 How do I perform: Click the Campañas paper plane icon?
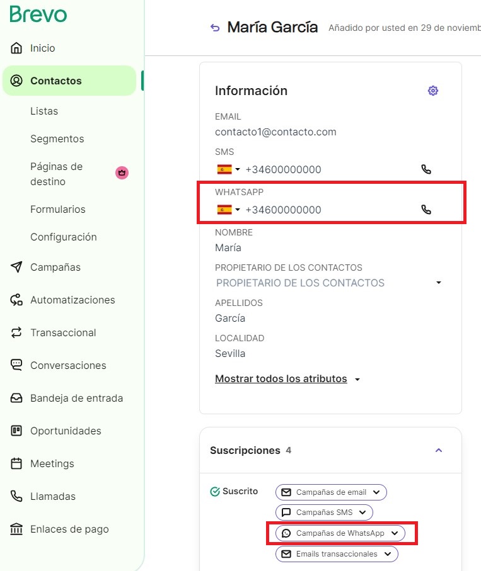click(x=16, y=267)
